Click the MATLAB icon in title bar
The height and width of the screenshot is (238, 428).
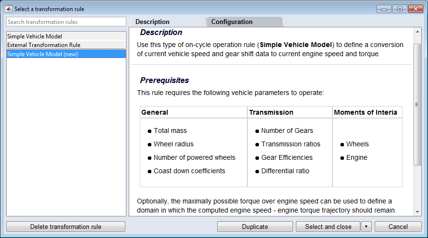9,9
